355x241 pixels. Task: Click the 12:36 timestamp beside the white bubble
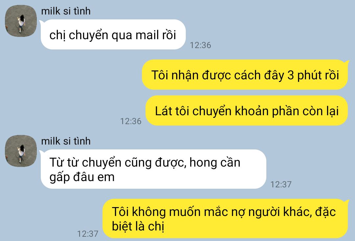[201, 45]
